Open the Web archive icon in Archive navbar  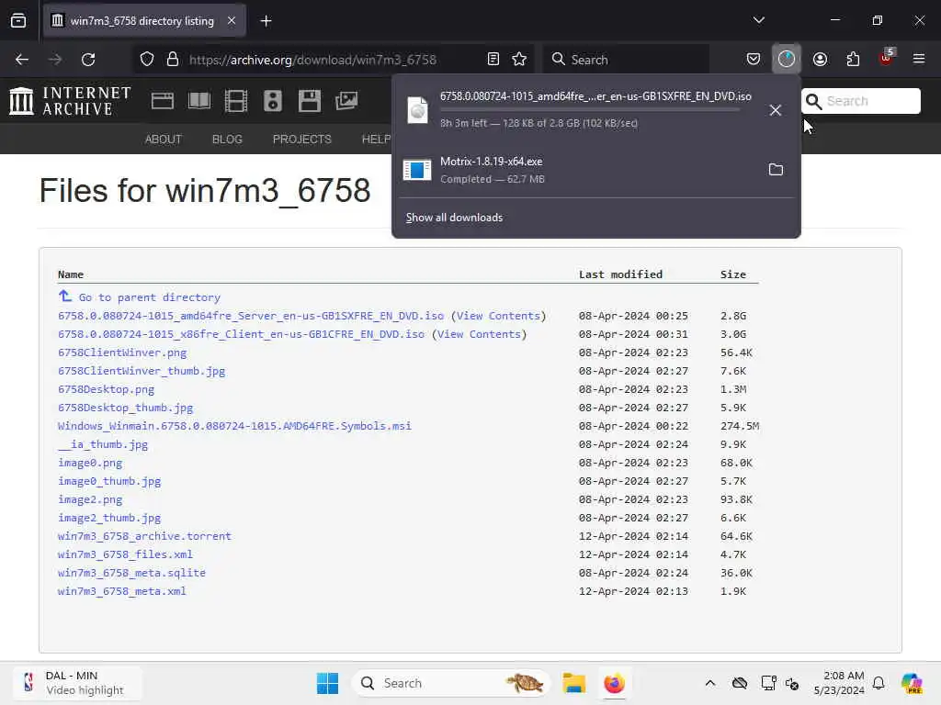[x=163, y=101]
